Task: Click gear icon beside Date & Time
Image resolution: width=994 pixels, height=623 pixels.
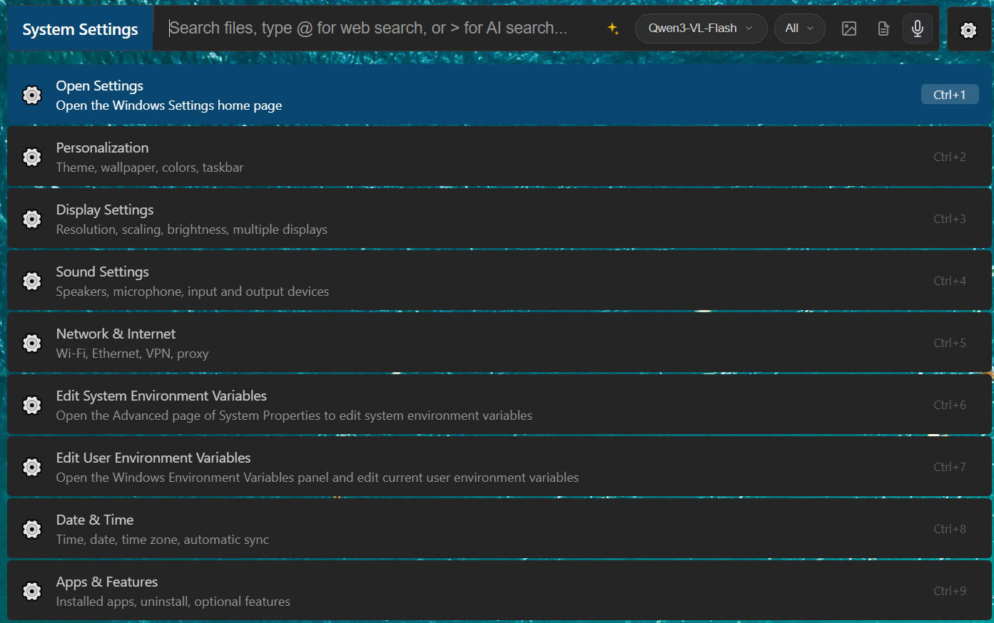Action: [32, 529]
